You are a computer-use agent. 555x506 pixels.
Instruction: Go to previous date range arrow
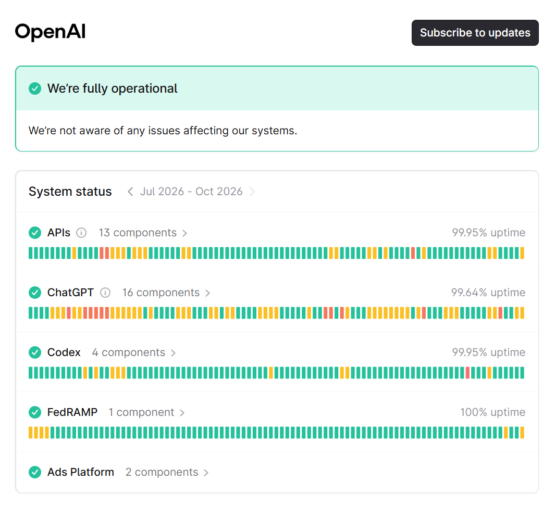coord(130,192)
